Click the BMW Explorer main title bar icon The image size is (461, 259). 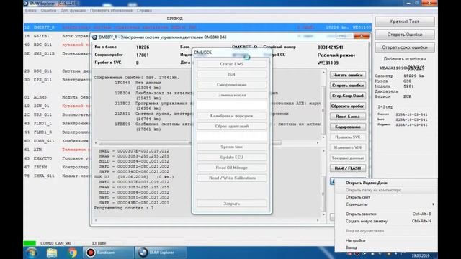click(26, 4)
